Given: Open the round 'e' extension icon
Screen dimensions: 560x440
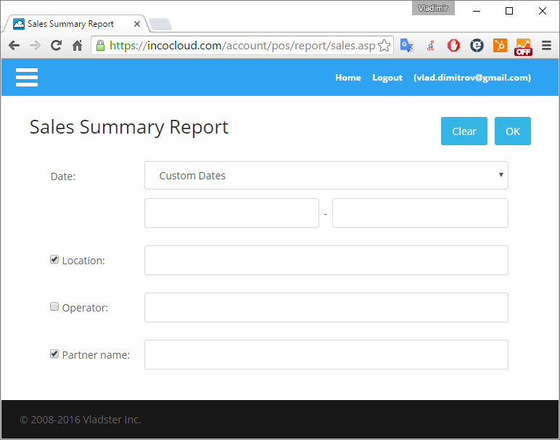Looking at the screenshot, I should 477,46.
